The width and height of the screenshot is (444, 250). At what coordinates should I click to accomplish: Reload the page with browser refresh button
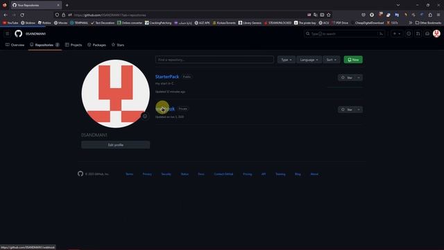coord(22,15)
